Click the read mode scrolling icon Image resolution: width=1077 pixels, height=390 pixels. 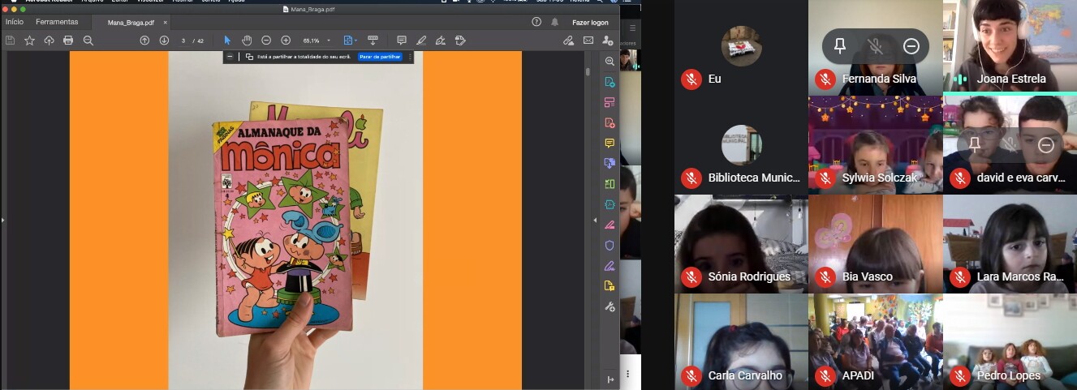pos(373,40)
